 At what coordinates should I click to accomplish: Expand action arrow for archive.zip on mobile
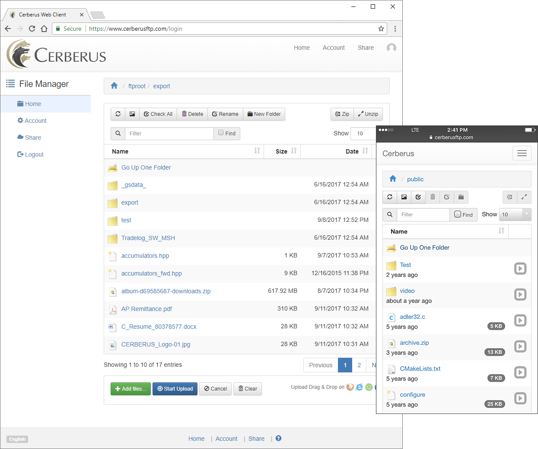[x=520, y=346]
